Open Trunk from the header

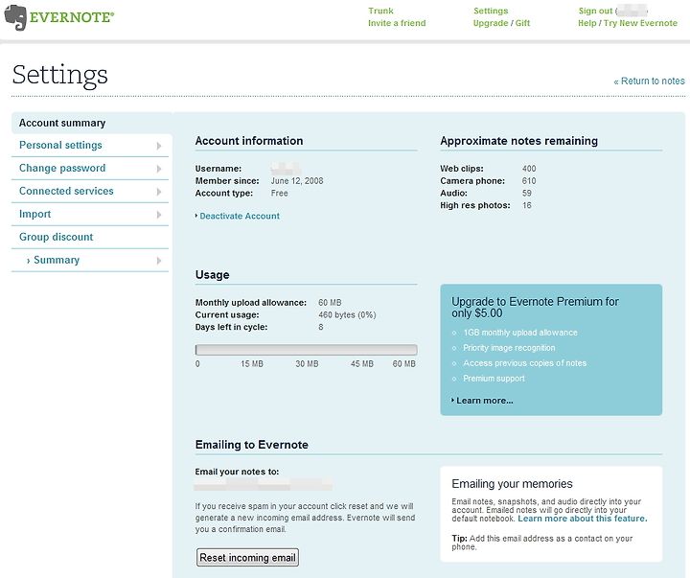pos(380,11)
